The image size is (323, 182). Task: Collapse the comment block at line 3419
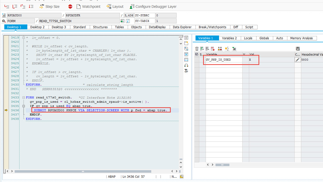point(24,38)
